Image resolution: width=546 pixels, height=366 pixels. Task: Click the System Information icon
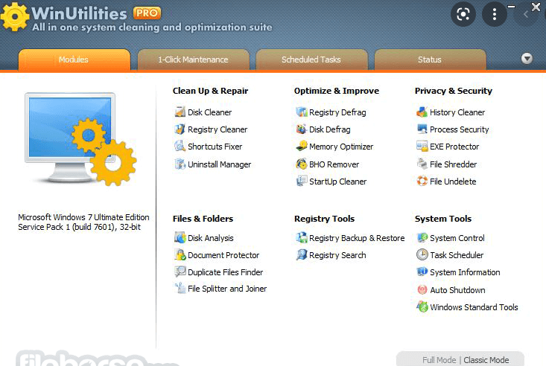click(x=422, y=272)
